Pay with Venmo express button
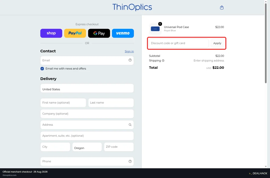Image resolution: width=270 pixels, height=178 pixels. (x=123, y=33)
